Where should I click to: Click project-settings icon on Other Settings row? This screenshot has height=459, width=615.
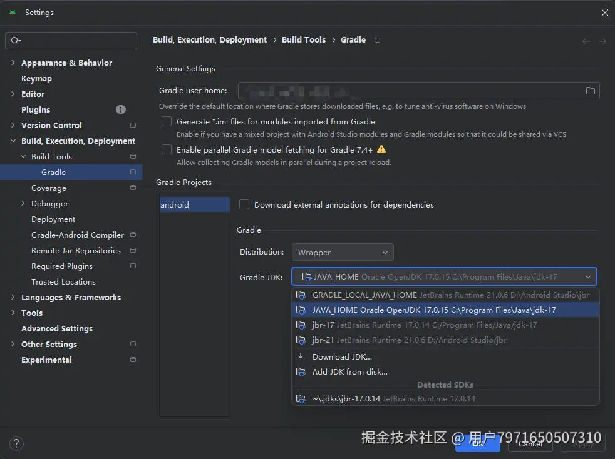(x=133, y=344)
